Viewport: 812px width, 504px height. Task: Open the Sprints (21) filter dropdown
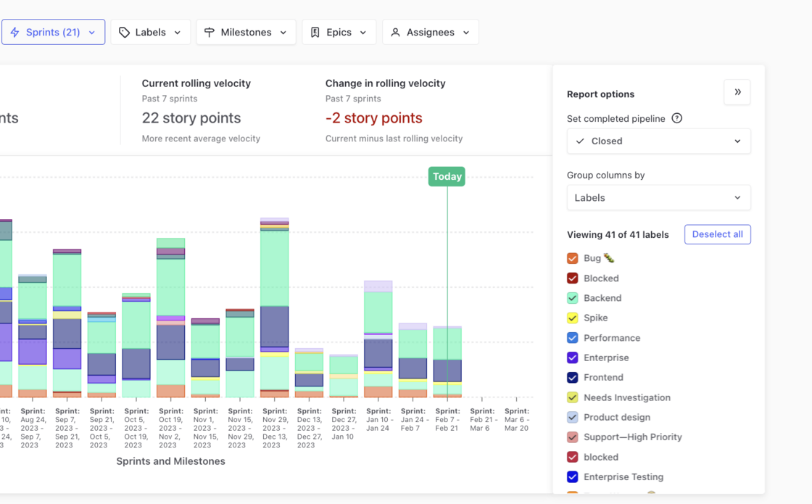[54, 32]
